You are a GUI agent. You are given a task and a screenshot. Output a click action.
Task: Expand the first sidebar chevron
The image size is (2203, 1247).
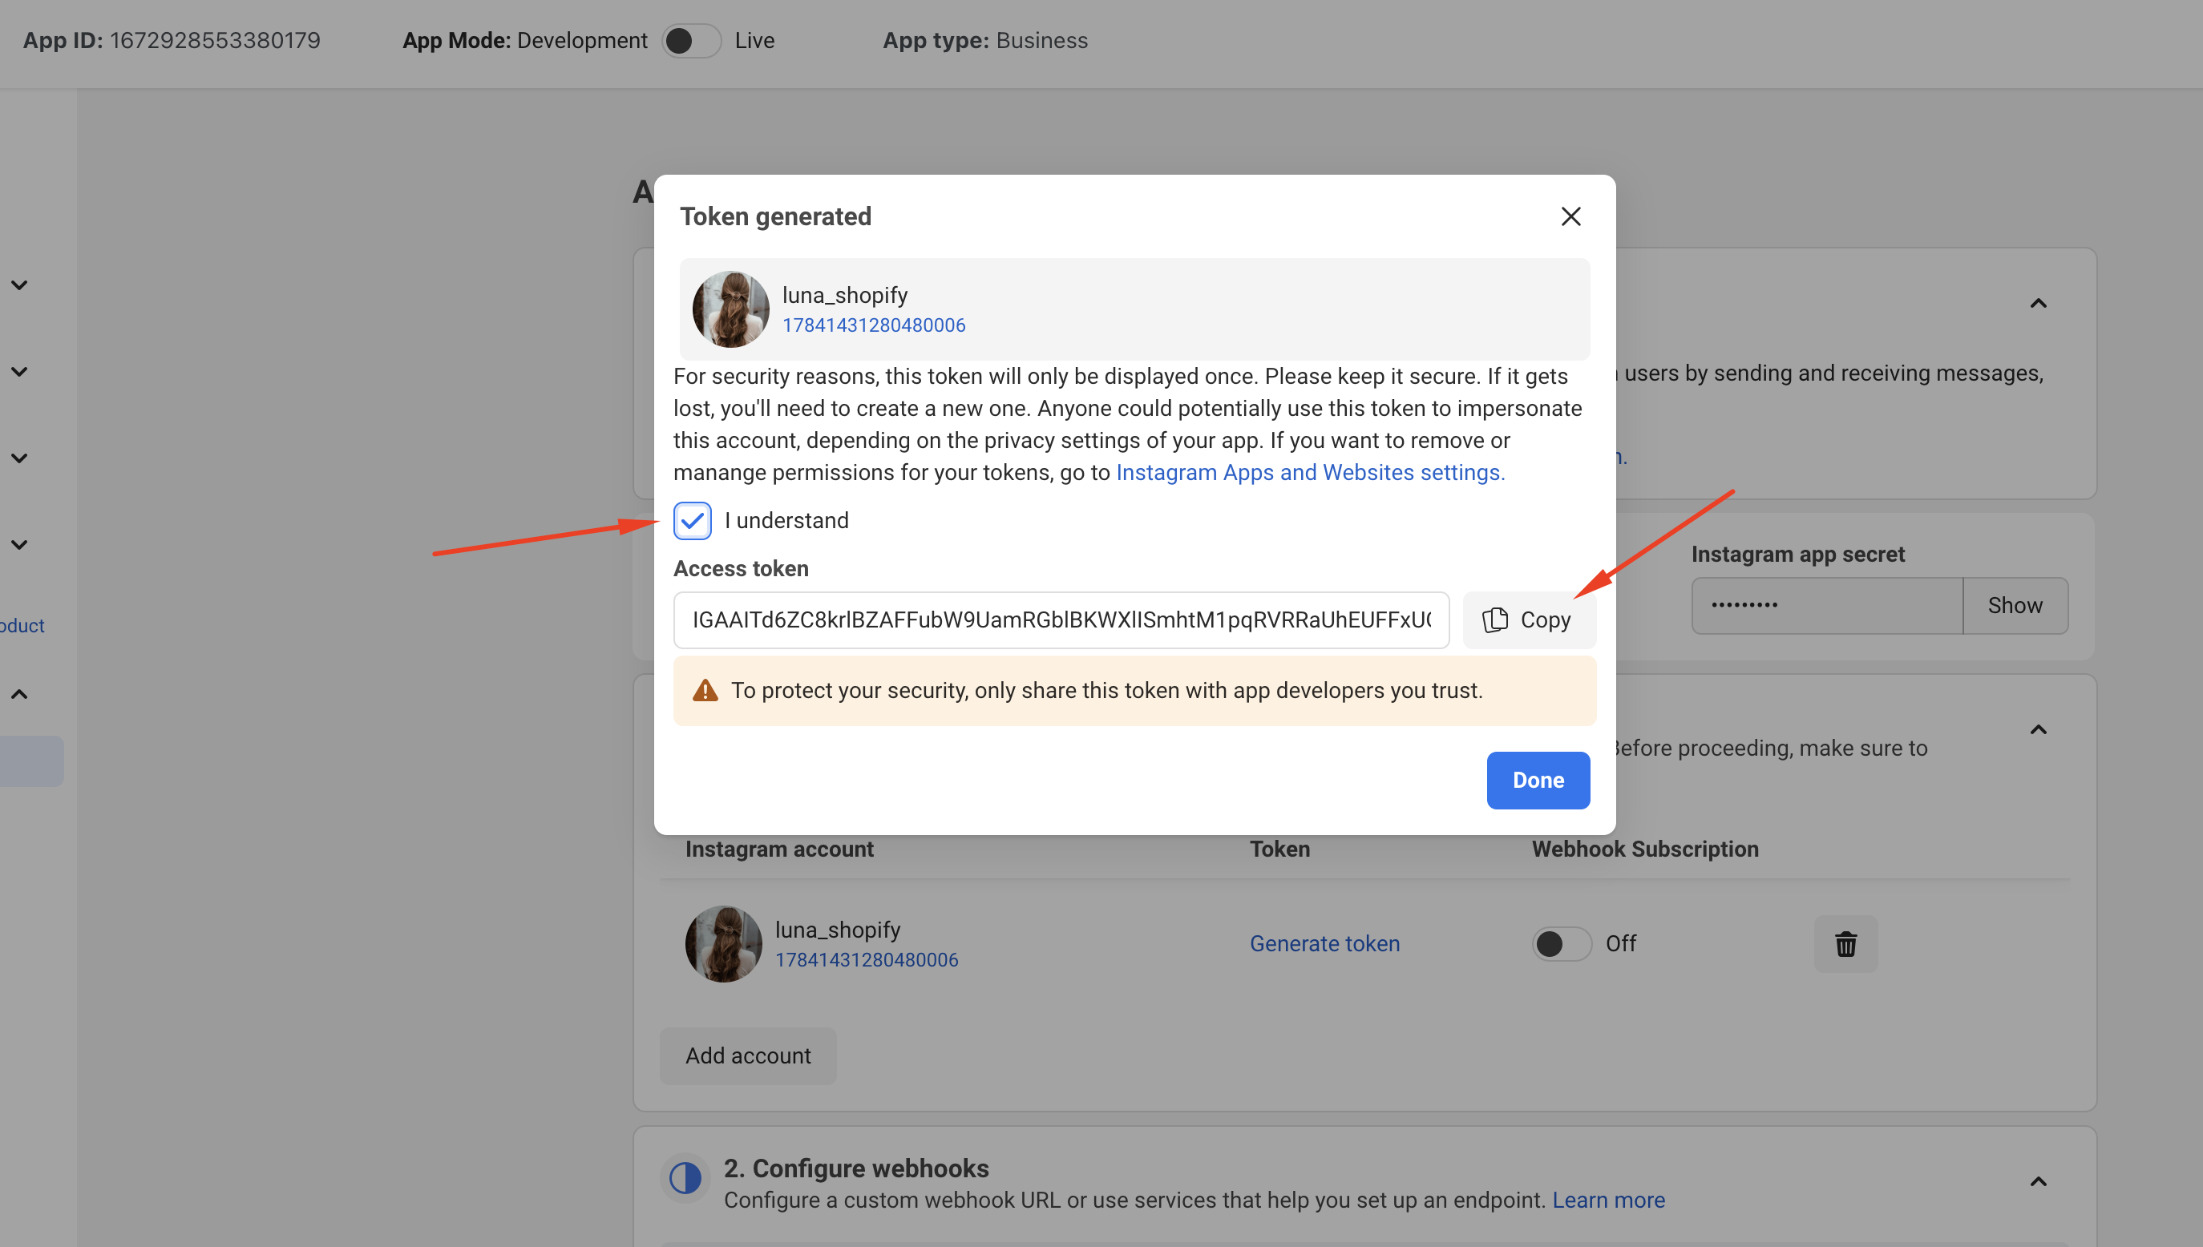20,285
